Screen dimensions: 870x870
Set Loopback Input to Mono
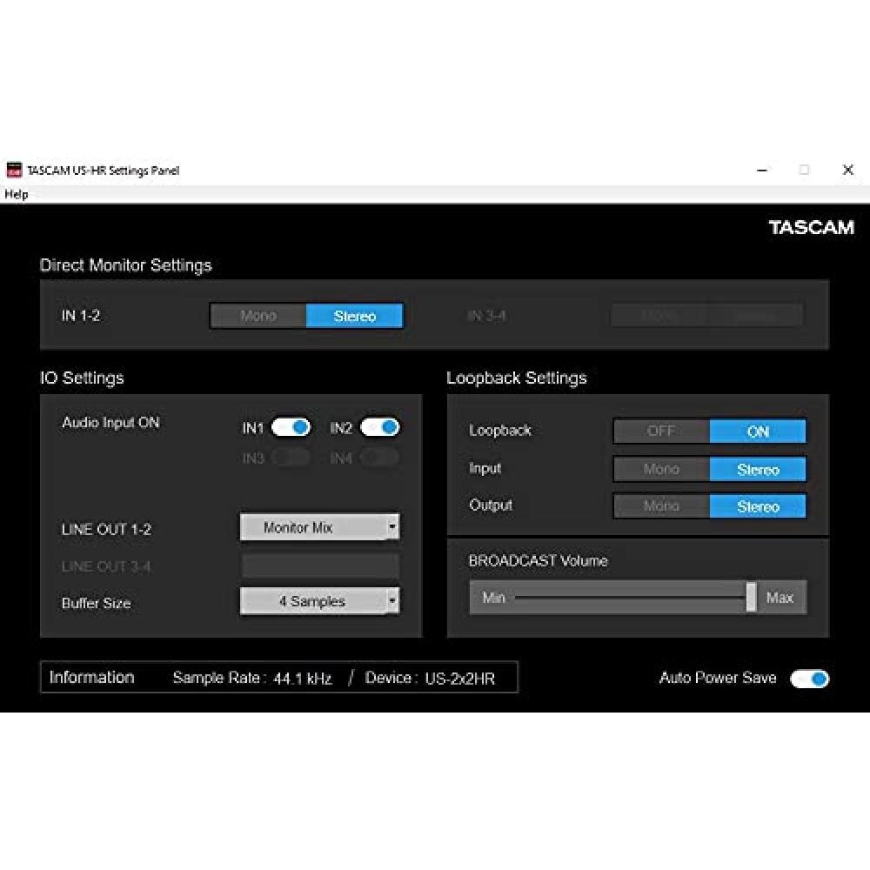click(661, 469)
